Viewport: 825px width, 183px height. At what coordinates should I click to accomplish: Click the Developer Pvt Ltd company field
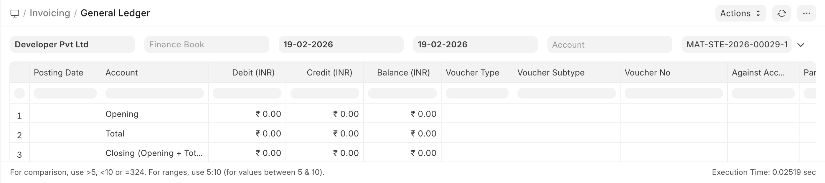pyautogui.click(x=72, y=44)
